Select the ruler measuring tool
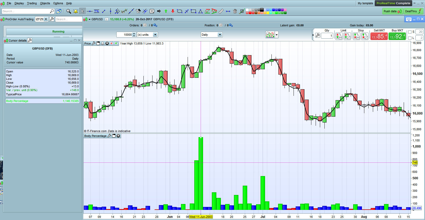 click(221, 11)
